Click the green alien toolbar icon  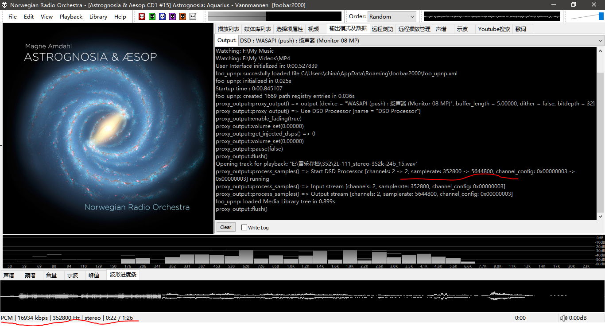[152, 16]
